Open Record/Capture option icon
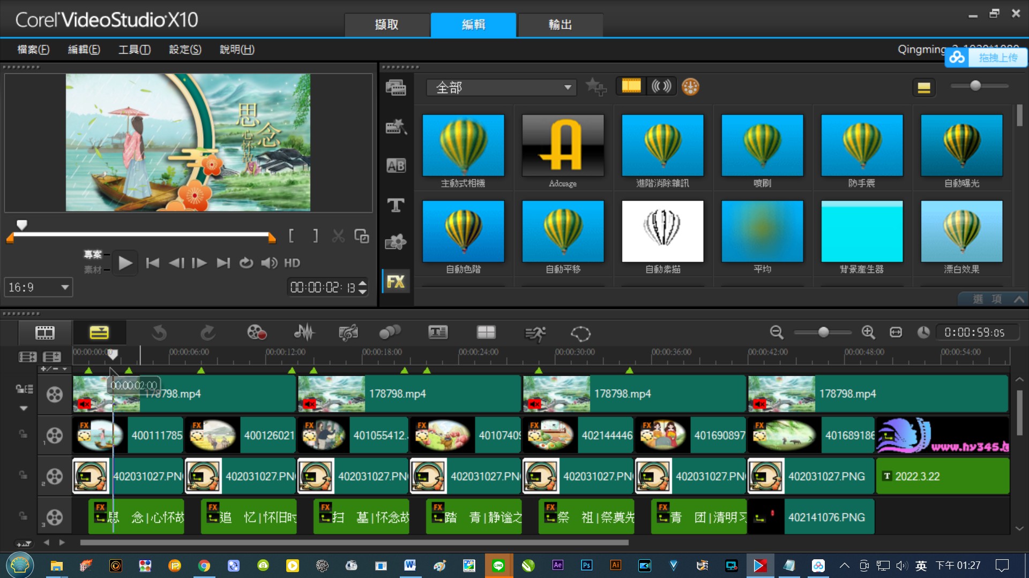1029x578 pixels. point(257,333)
